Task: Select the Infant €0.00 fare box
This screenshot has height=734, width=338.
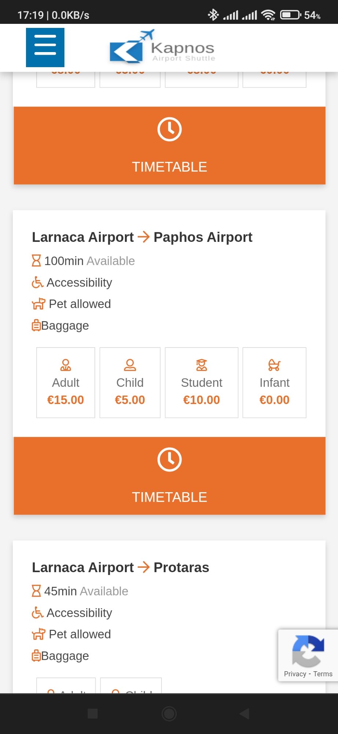Action: pos(274,382)
